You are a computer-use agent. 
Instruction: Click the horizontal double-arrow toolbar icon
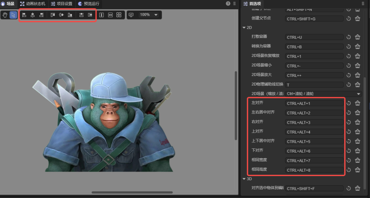coord(110,15)
